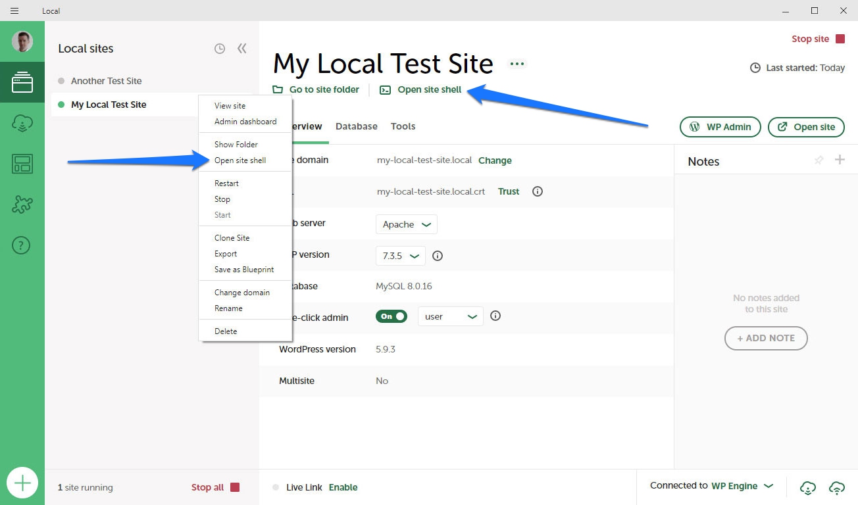Viewport: 858px width, 505px height.
Task: Click the '1 site running' status text
Action: click(86, 487)
